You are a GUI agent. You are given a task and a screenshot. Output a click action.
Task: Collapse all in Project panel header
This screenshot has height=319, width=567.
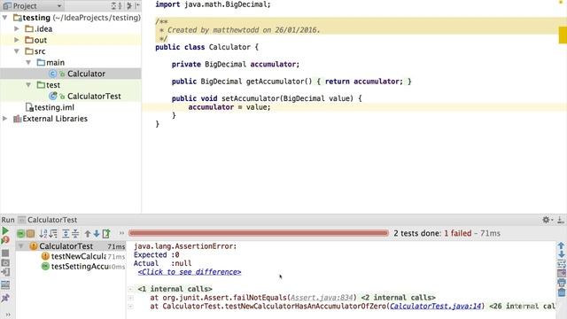120,6
